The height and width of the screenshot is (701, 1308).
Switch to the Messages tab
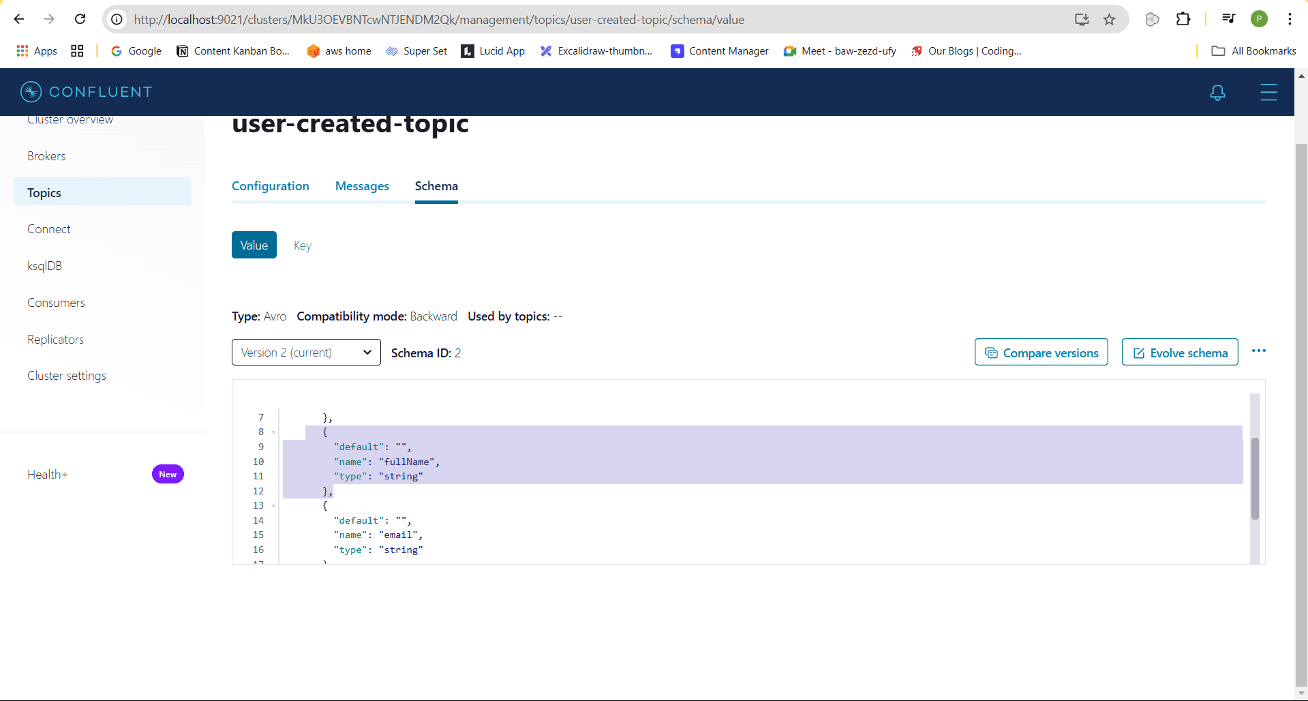coord(362,186)
